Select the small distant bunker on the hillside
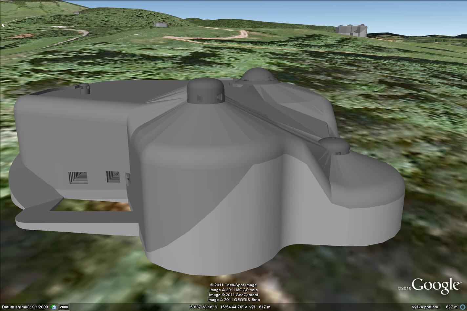The height and width of the screenshot is (311, 467). point(160,24)
